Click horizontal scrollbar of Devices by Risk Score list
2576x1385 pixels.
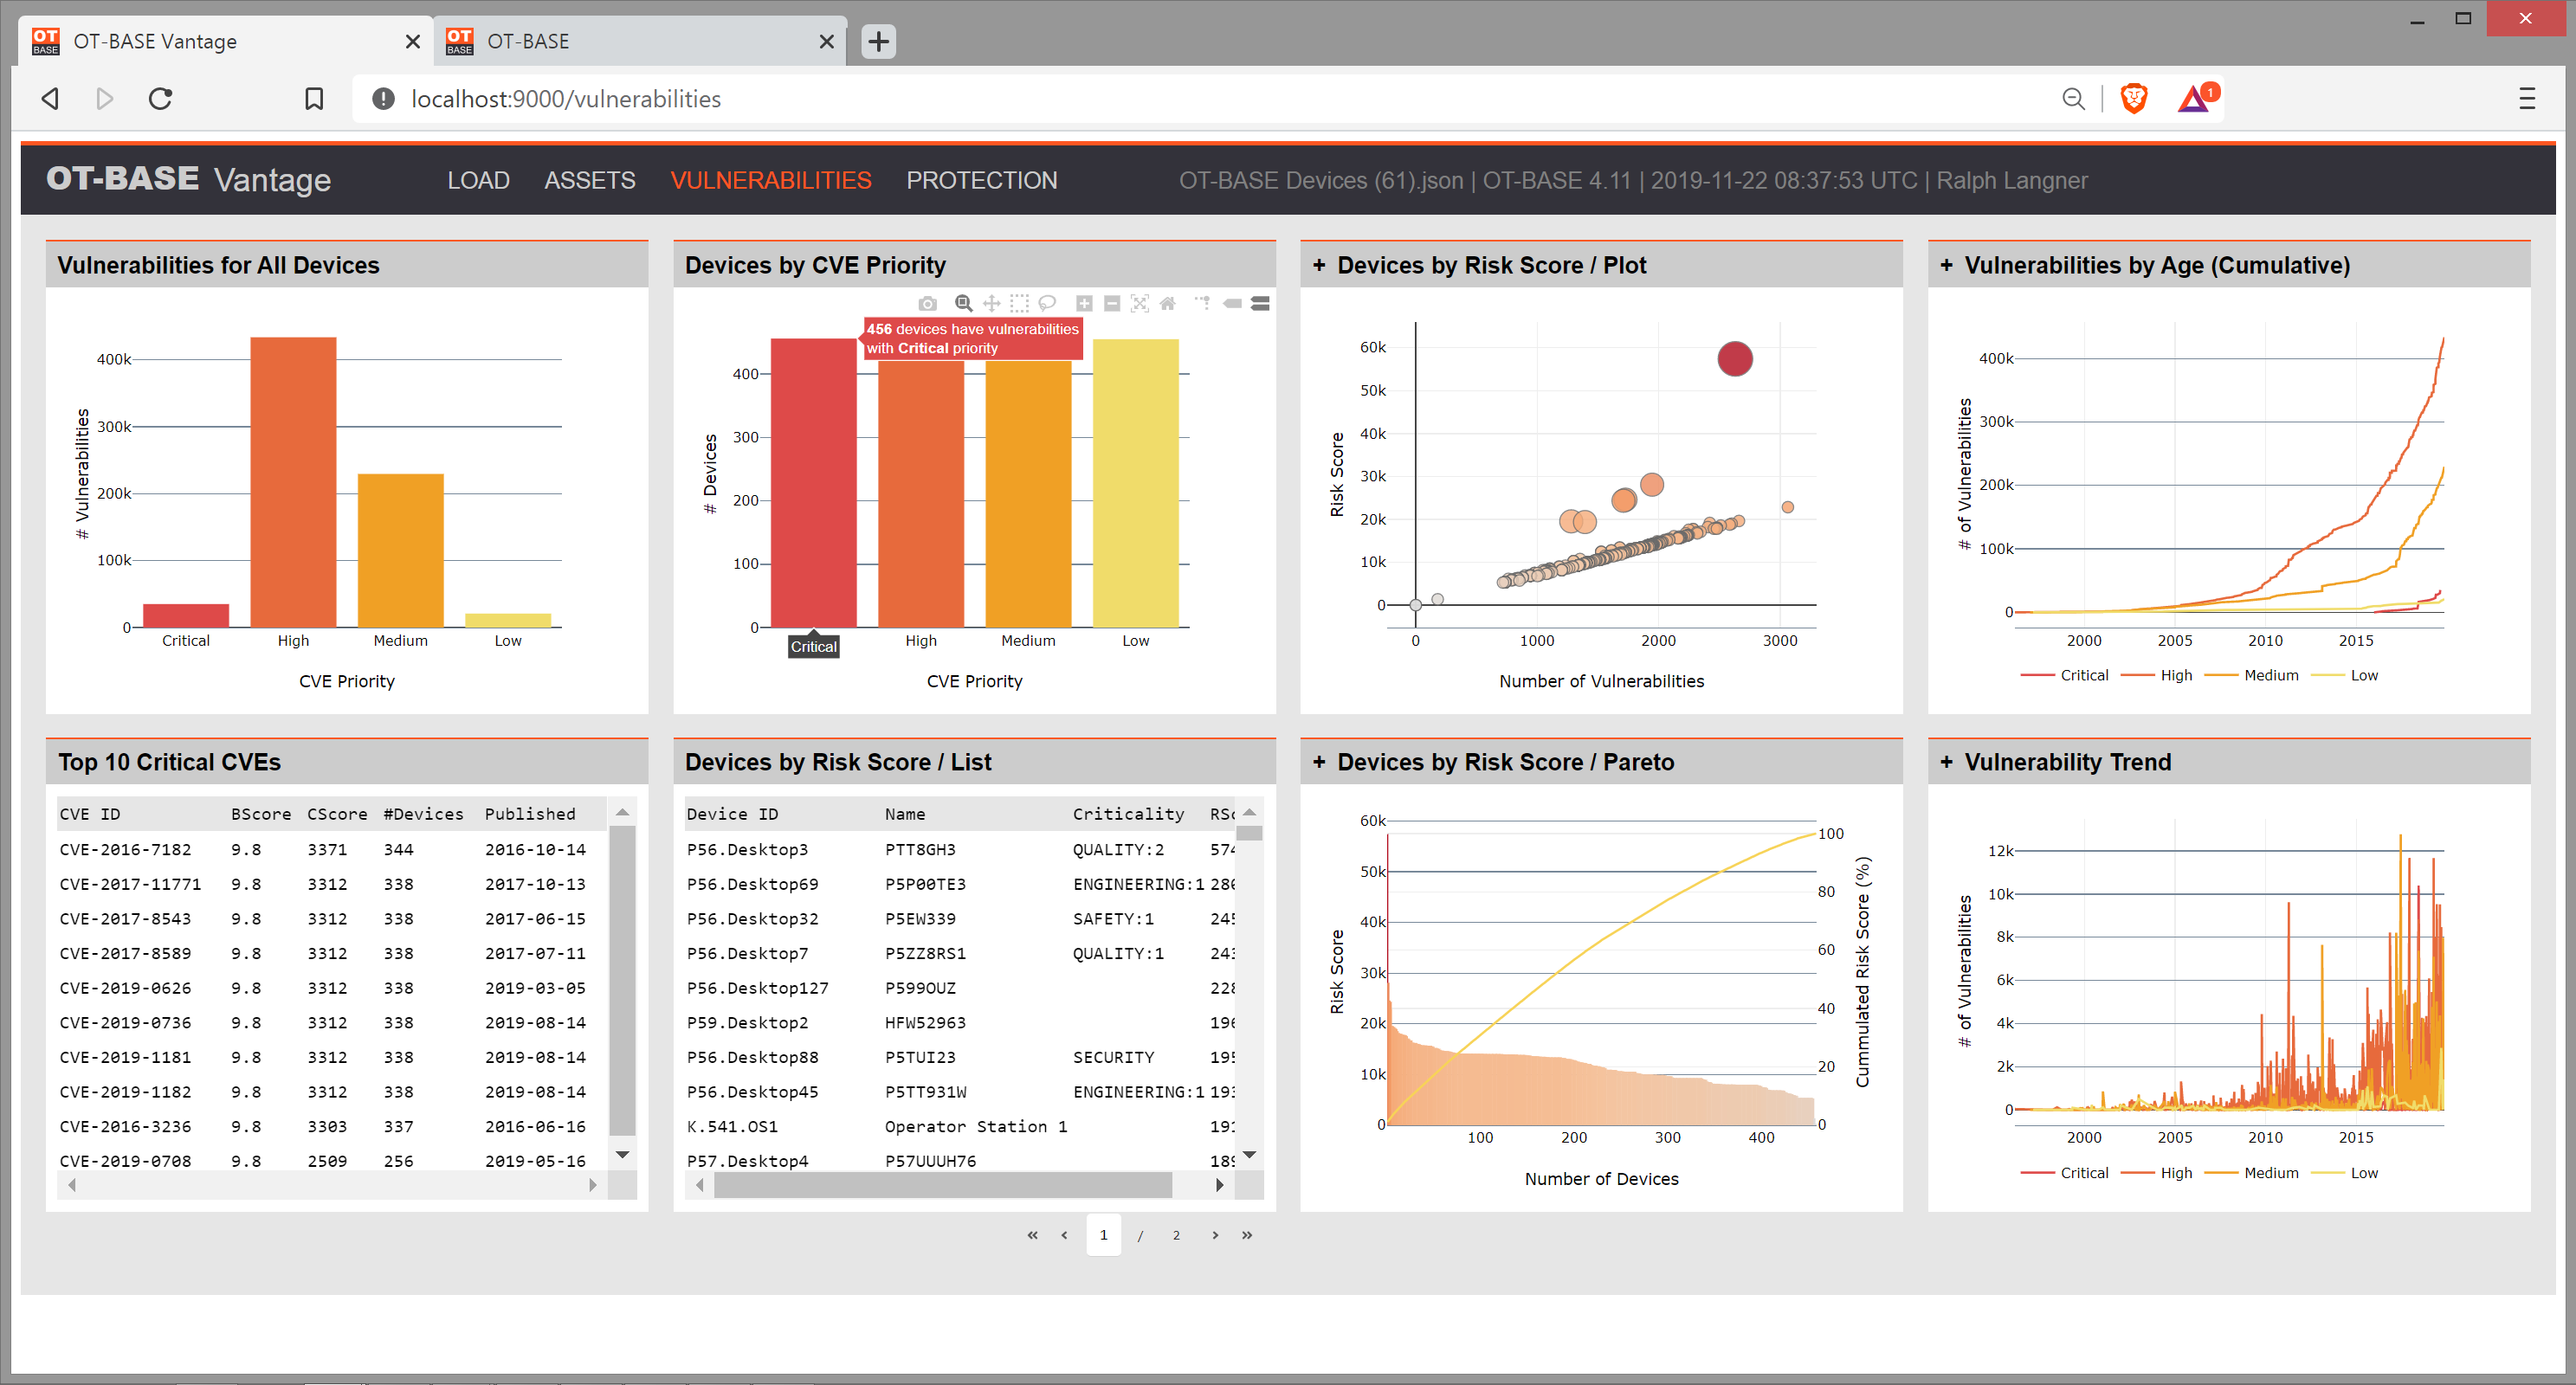click(x=943, y=1185)
